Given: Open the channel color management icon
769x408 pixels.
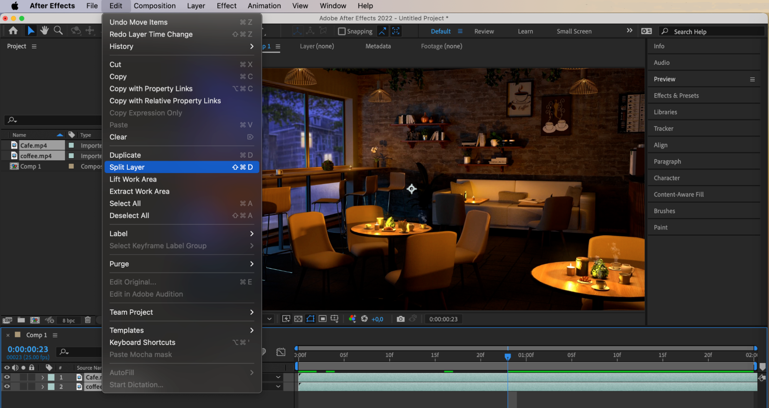Looking at the screenshot, I should click(x=352, y=319).
